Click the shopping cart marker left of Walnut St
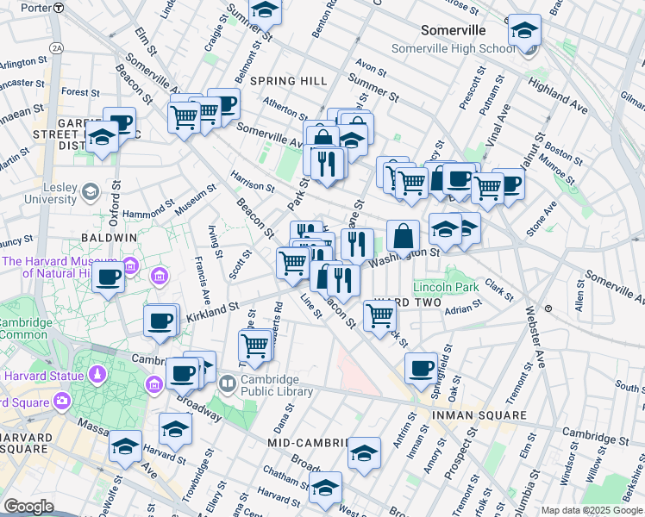645x517 pixels. pos(487,189)
